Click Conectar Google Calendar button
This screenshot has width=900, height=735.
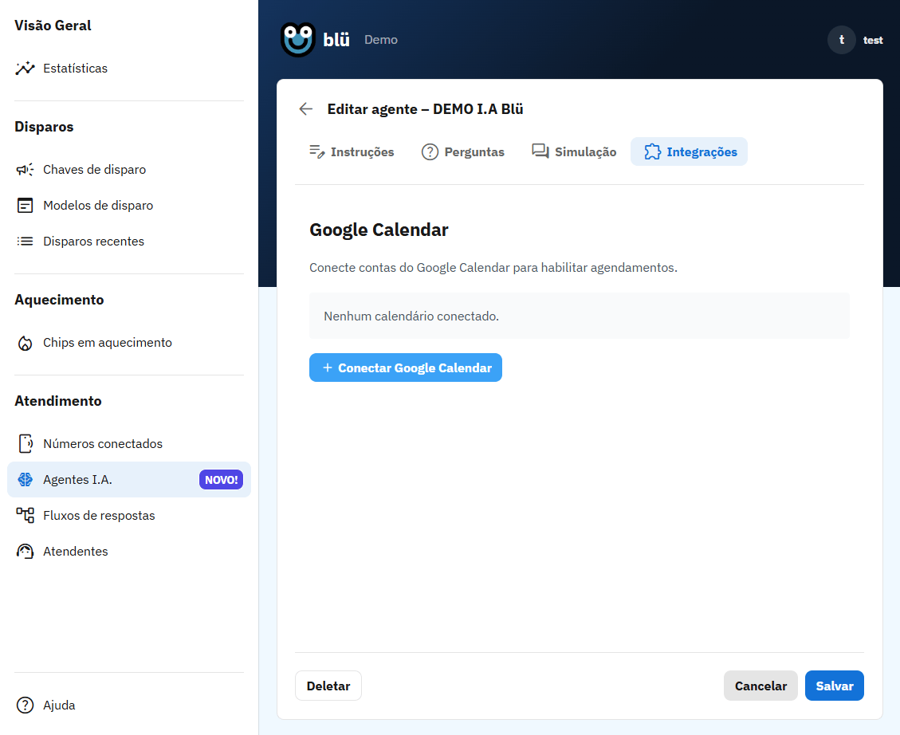pos(406,367)
